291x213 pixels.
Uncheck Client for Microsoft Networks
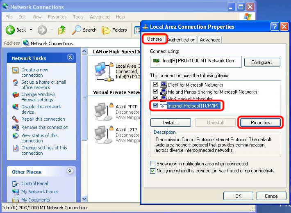click(x=155, y=85)
